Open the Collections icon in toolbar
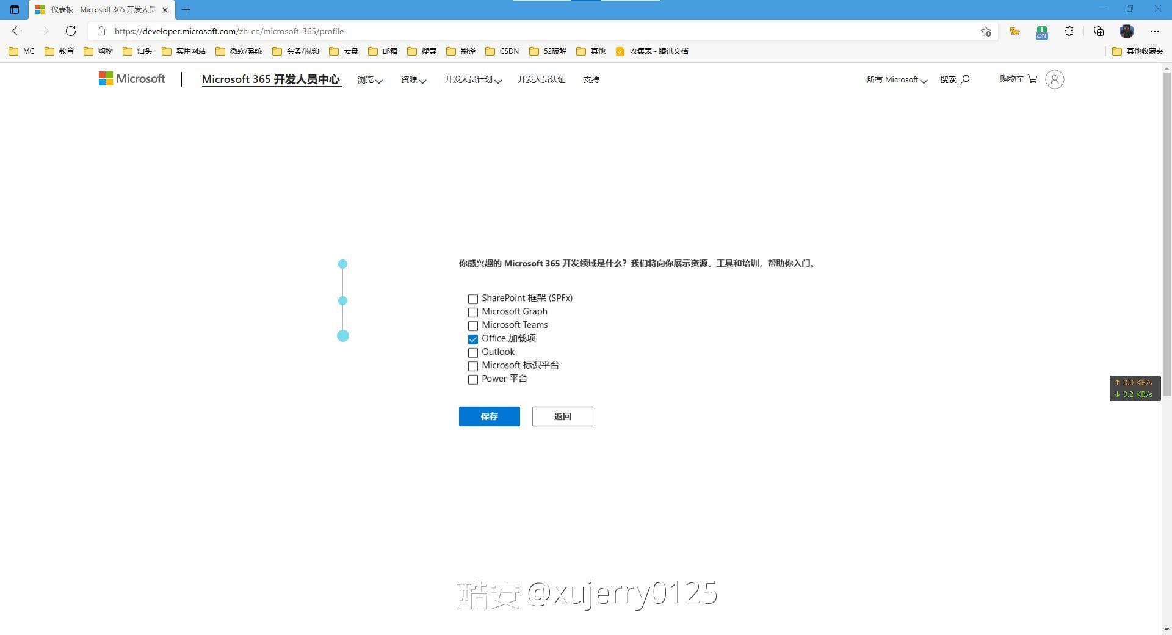 click(1099, 31)
